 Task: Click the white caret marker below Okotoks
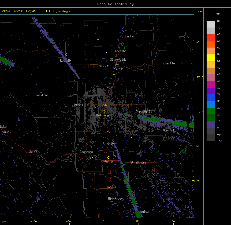click(96, 190)
